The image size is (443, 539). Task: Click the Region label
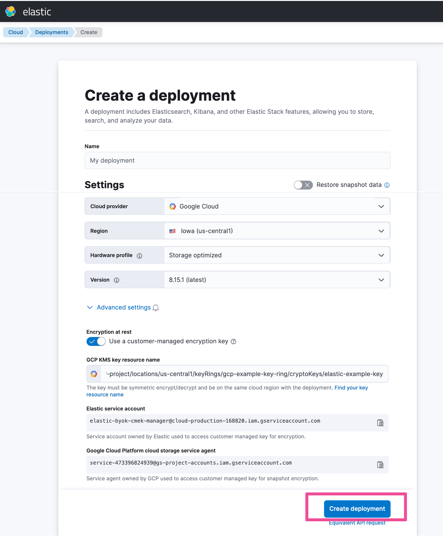click(x=99, y=231)
